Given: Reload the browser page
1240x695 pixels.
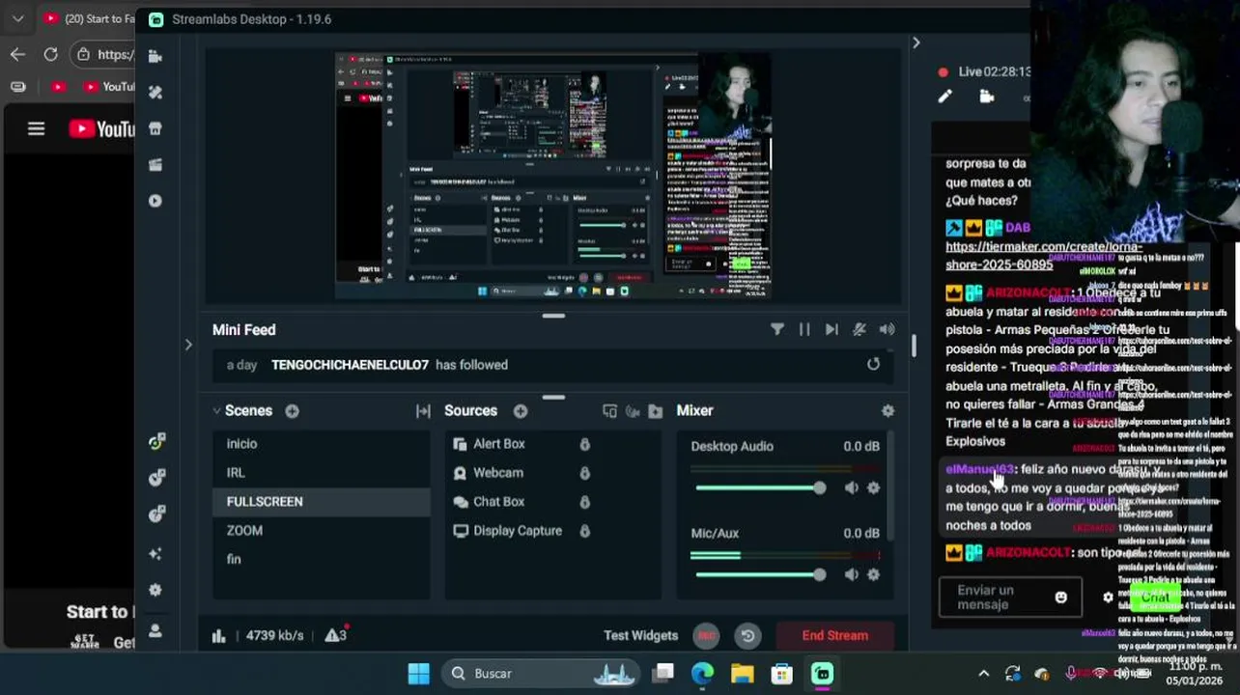Looking at the screenshot, I should click(x=50, y=54).
